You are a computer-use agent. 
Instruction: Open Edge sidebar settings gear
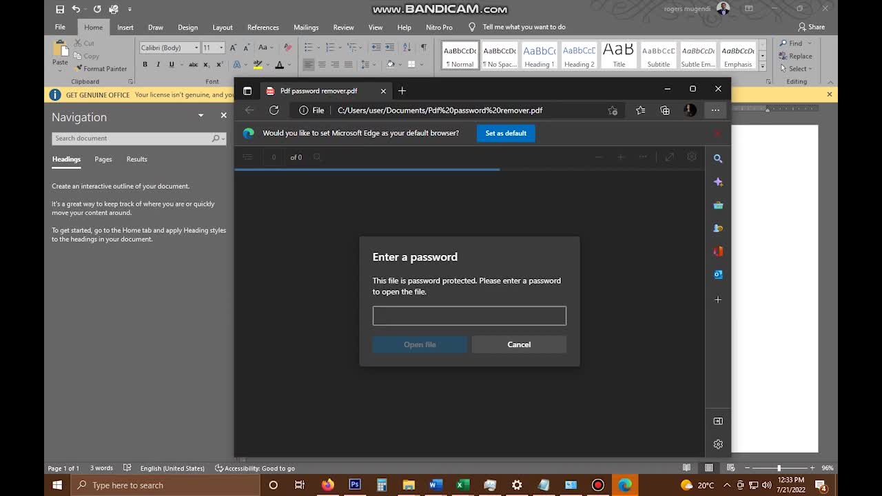tap(718, 444)
